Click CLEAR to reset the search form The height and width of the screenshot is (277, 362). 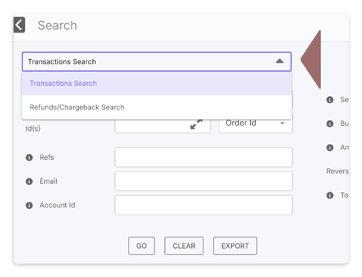(184, 246)
